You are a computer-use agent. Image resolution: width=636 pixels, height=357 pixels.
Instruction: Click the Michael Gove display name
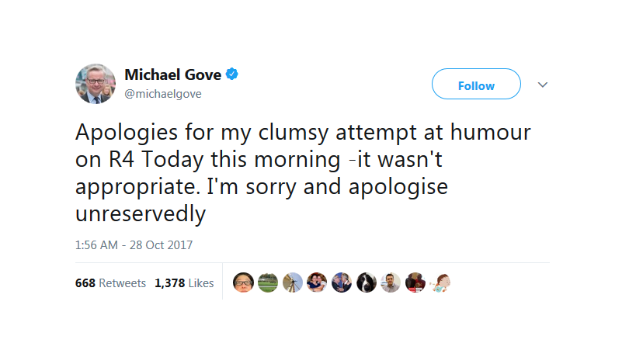click(x=173, y=75)
